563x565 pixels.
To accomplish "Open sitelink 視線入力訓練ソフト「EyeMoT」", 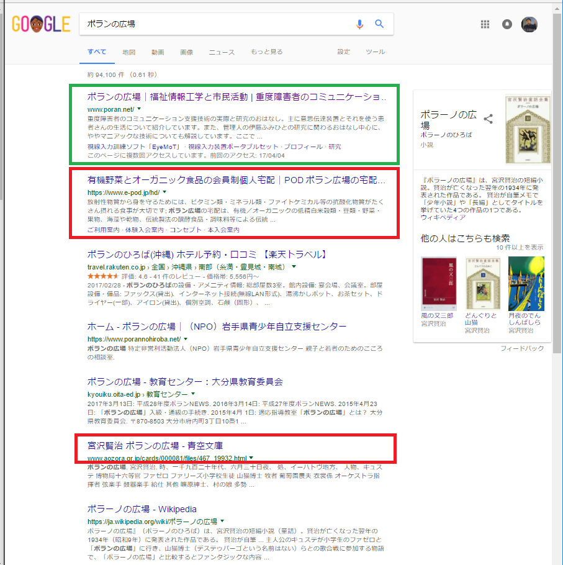I will [133, 147].
